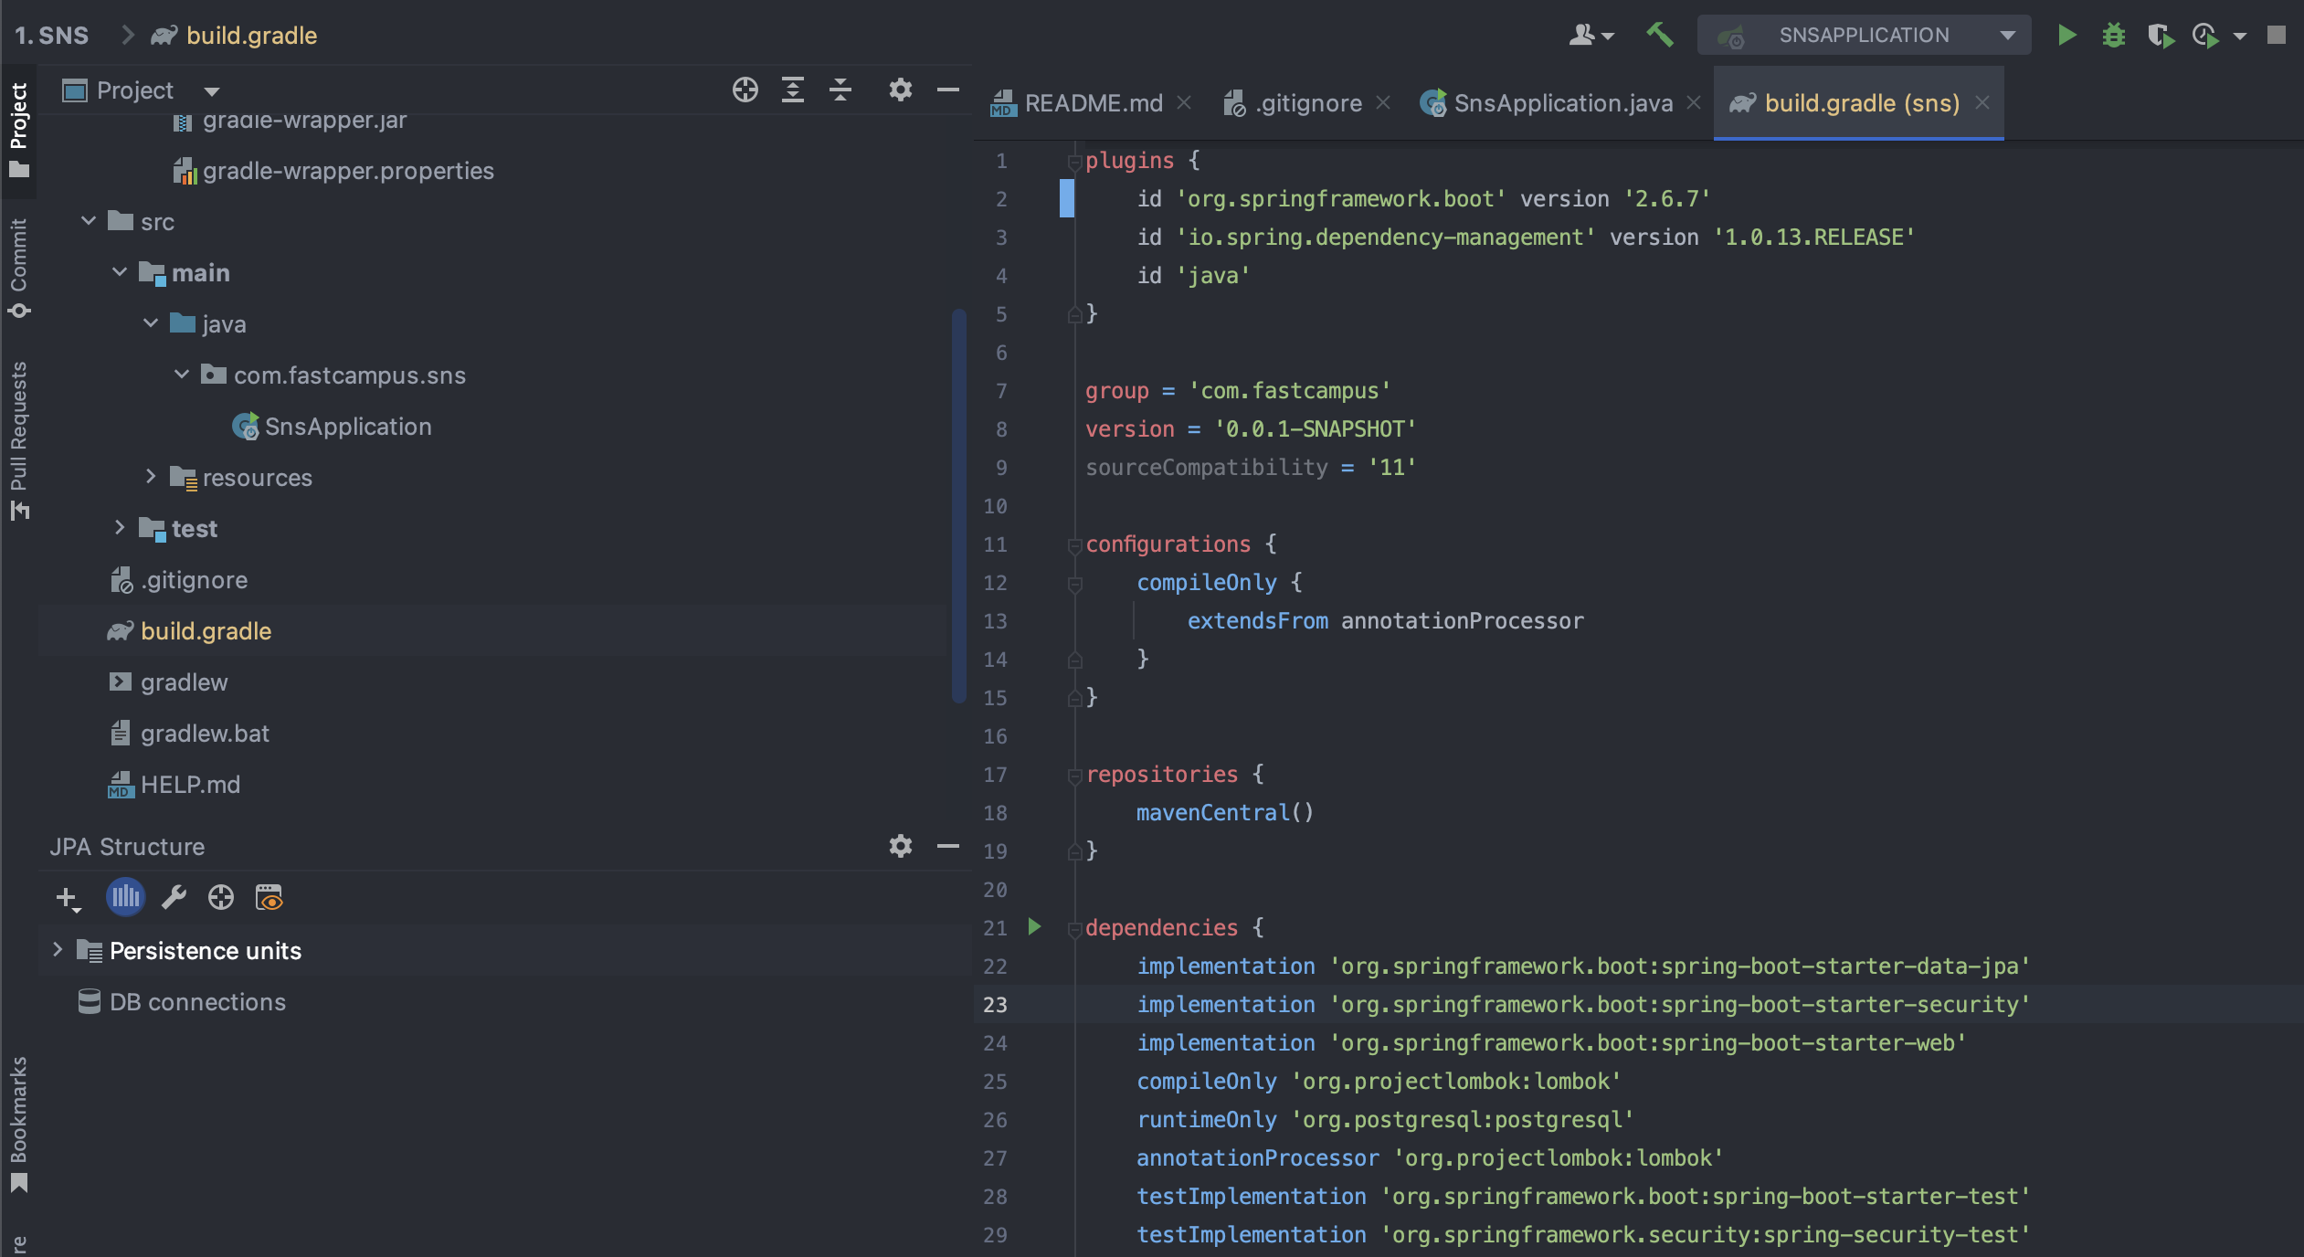Collapse the src folder
The height and width of the screenshot is (1257, 2304).
pyautogui.click(x=89, y=221)
